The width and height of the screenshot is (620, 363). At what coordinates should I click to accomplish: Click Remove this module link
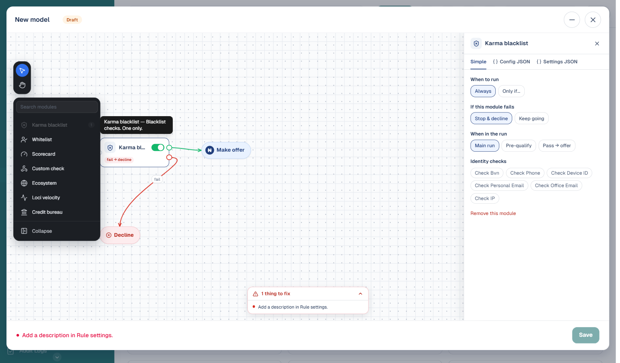[x=493, y=213]
